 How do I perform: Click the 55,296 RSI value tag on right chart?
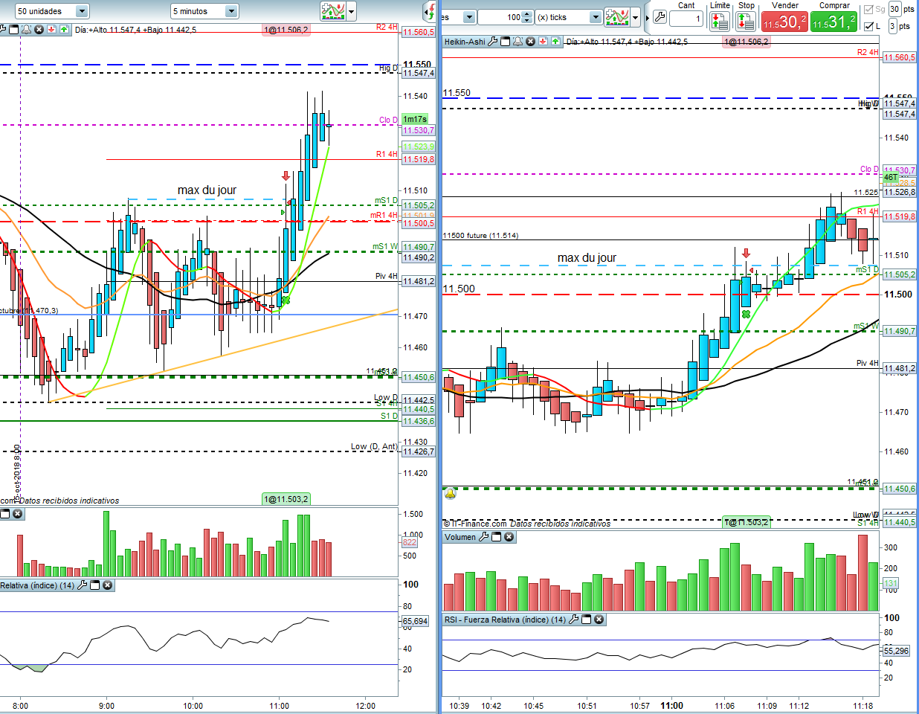click(x=896, y=651)
